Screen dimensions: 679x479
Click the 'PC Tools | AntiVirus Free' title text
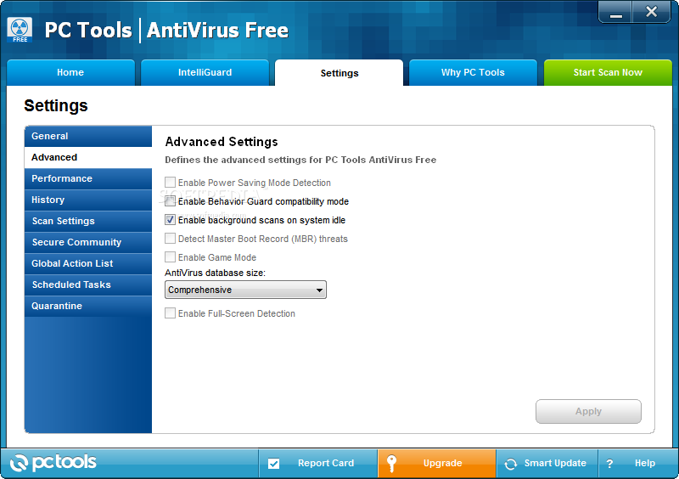click(166, 31)
